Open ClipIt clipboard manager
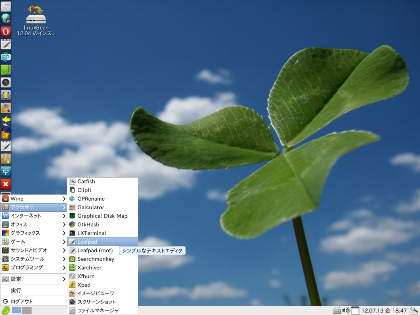Image resolution: width=420 pixels, height=315 pixels. pyautogui.click(x=103, y=190)
